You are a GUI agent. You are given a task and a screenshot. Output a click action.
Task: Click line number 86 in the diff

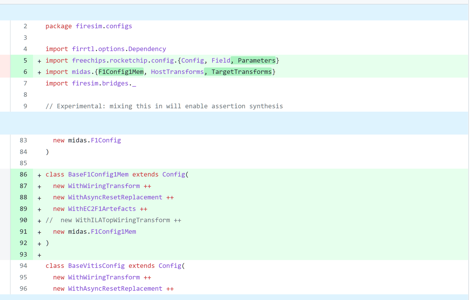tap(23, 175)
